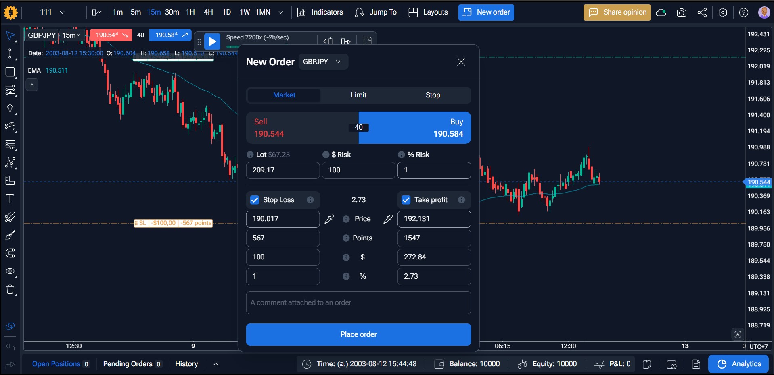This screenshot has height=375, width=774.
Task: Click the help question mark icon
Action: tap(743, 12)
